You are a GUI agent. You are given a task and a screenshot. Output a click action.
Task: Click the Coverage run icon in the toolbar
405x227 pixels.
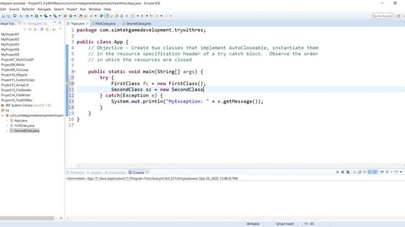(x=46, y=16)
